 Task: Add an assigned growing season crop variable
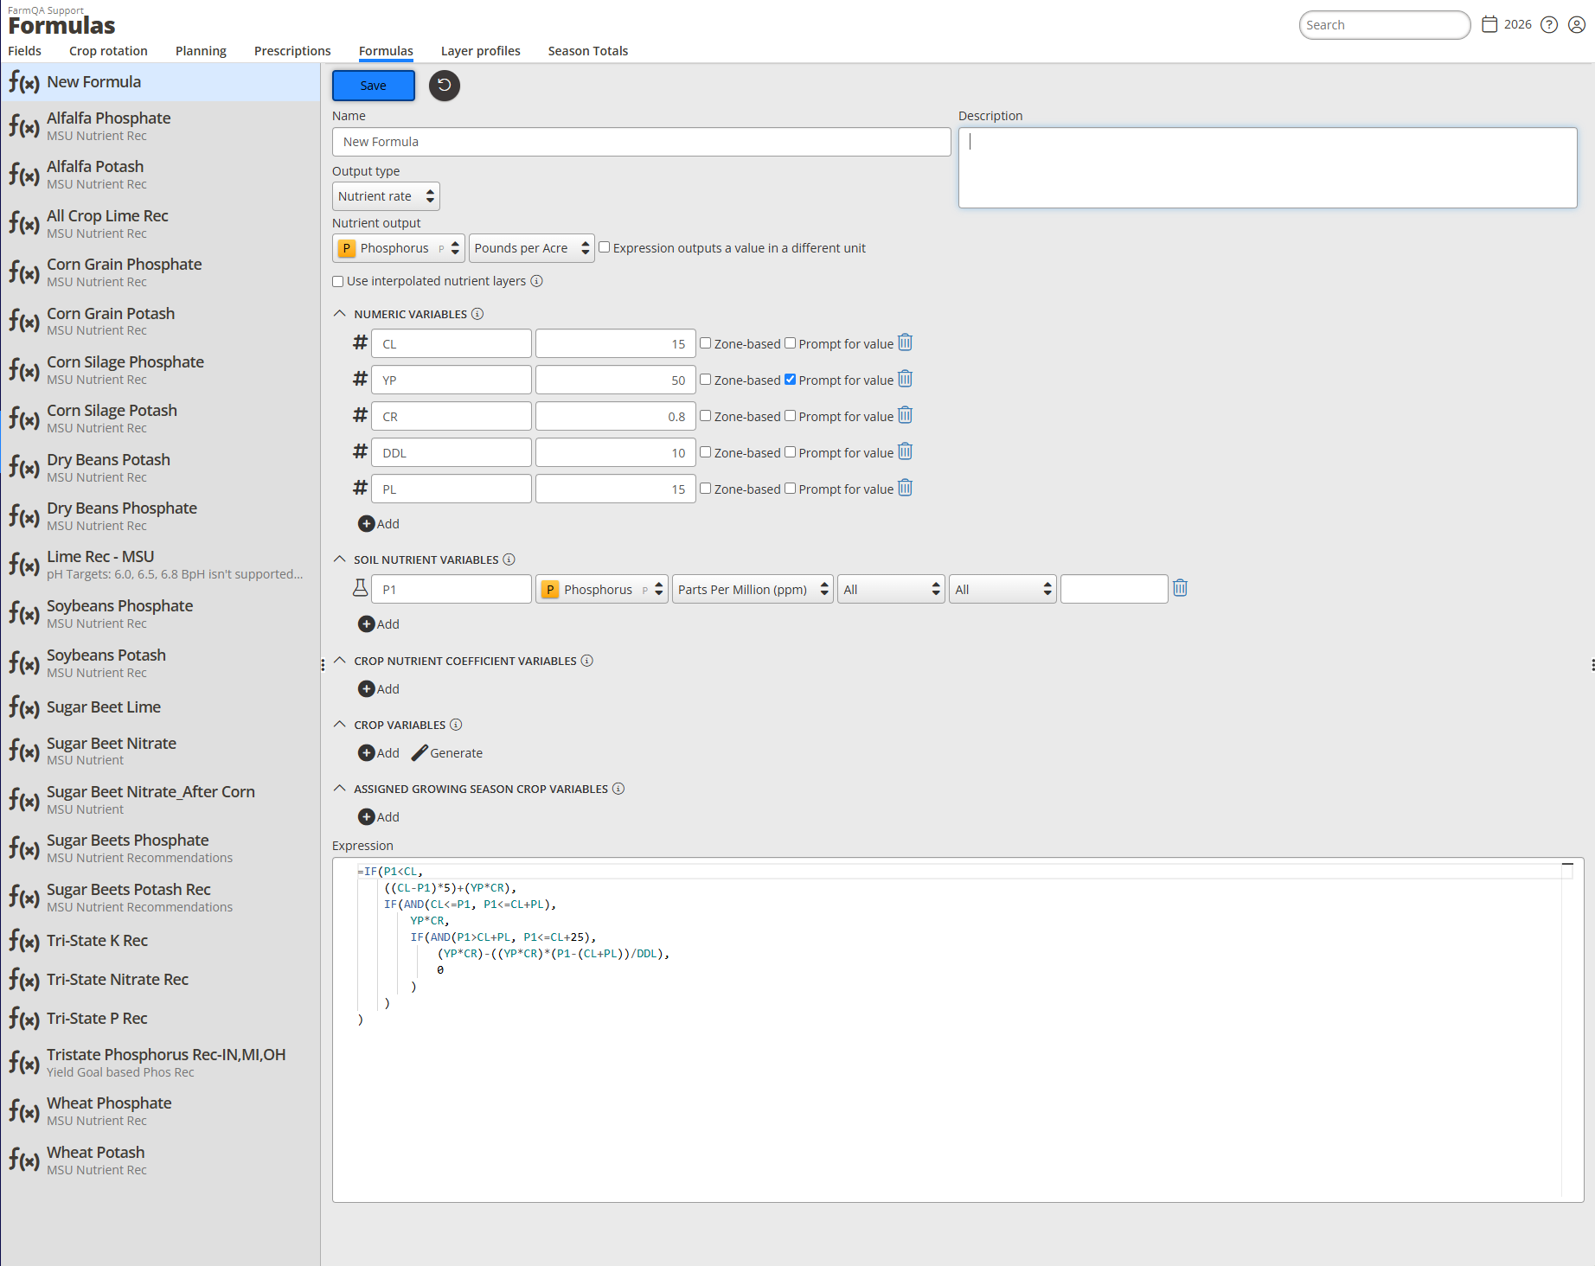[x=379, y=817]
